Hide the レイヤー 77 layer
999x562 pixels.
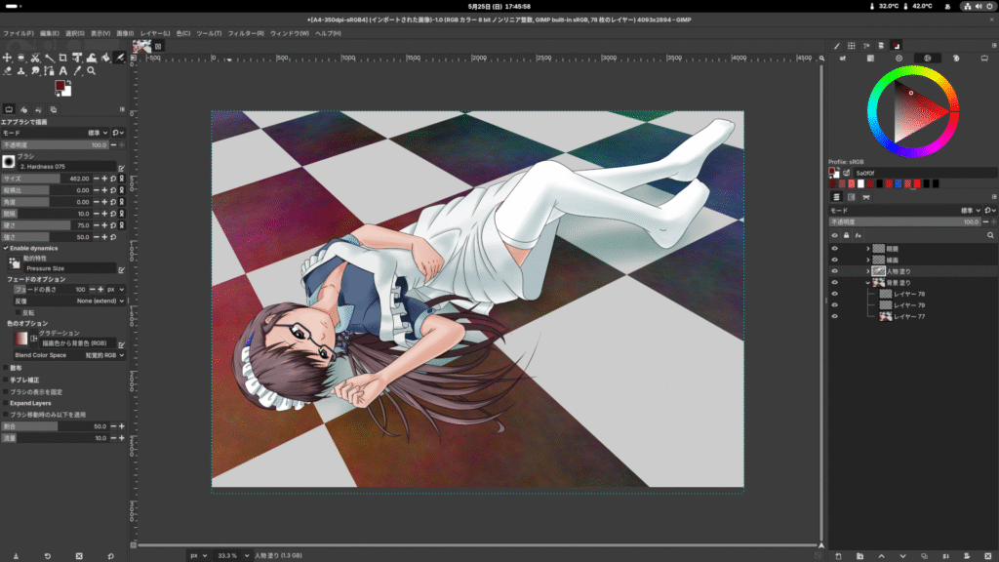(835, 317)
